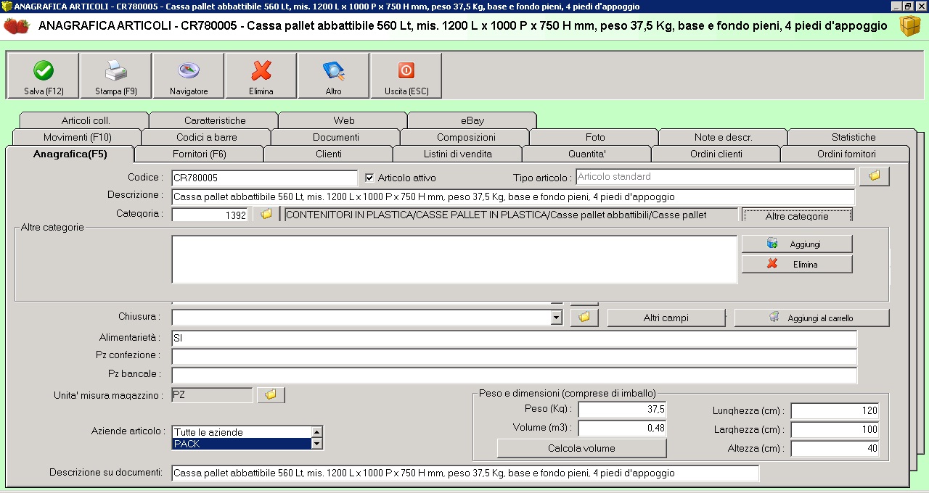Screen dimensions: 929x493
Task: Open the Documenti tab
Action: [335, 137]
